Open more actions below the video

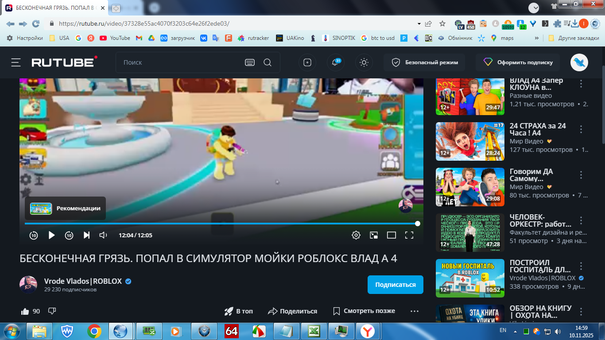(415, 311)
